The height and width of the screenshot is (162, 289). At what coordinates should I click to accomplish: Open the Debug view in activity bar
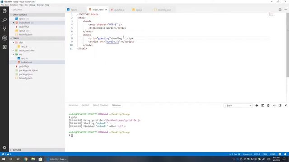5,38
